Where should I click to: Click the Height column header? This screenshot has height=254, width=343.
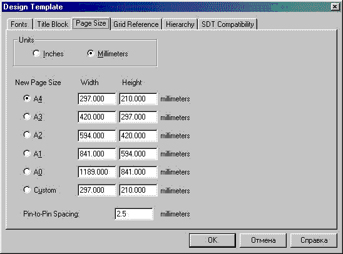131,83
